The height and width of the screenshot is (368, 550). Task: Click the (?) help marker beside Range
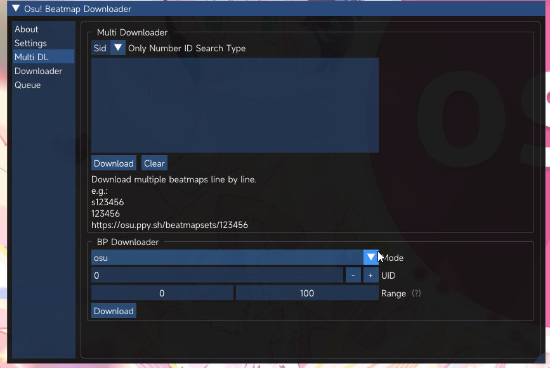(416, 293)
